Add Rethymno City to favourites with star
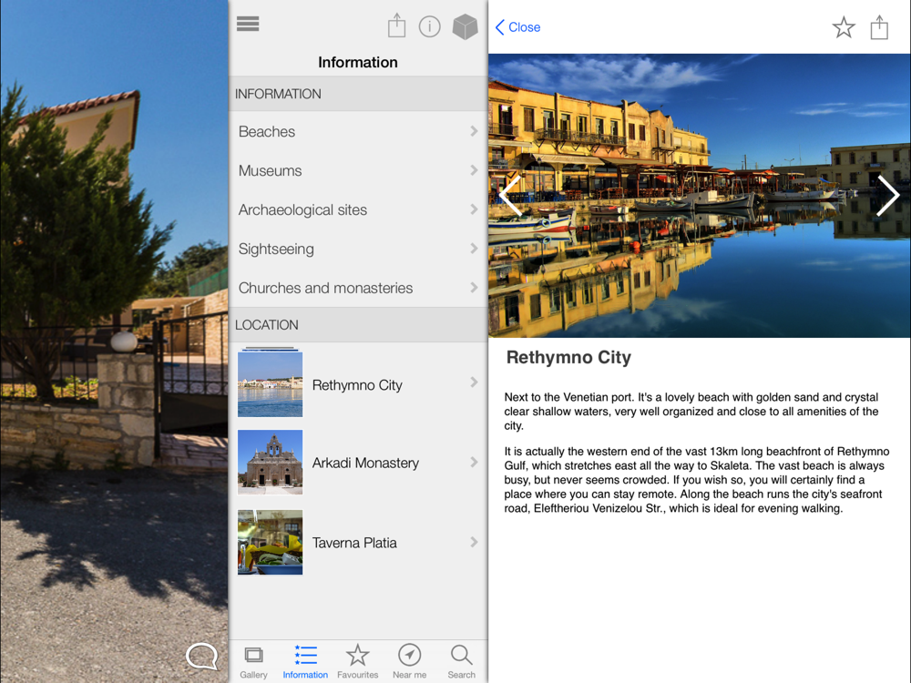Screen dimensions: 911x683 [844, 27]
